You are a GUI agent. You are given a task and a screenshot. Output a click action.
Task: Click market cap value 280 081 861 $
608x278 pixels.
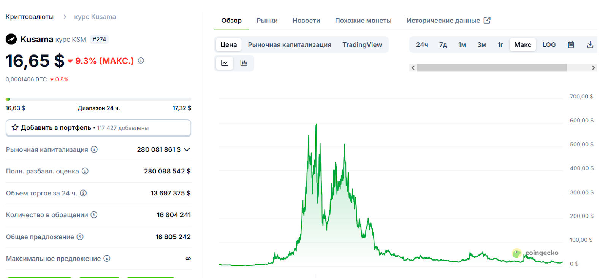pyautogui.click(x=159, y=149)
